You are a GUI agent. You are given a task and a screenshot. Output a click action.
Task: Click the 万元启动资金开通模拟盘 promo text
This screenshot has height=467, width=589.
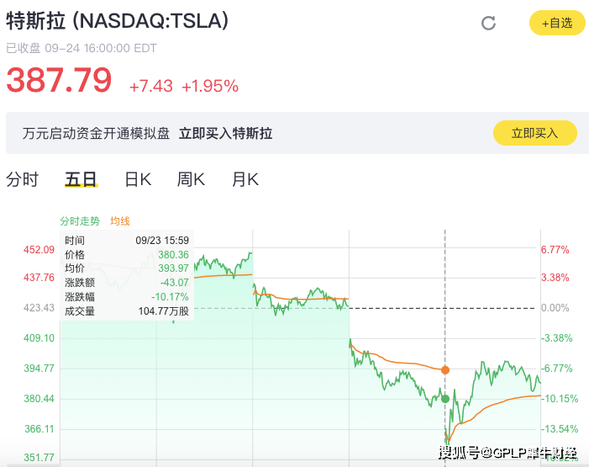point(96,133)
